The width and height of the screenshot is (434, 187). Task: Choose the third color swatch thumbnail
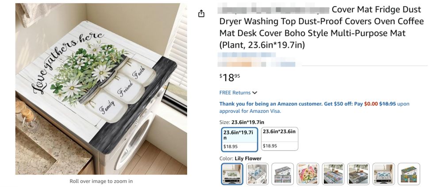coord(282,174)
